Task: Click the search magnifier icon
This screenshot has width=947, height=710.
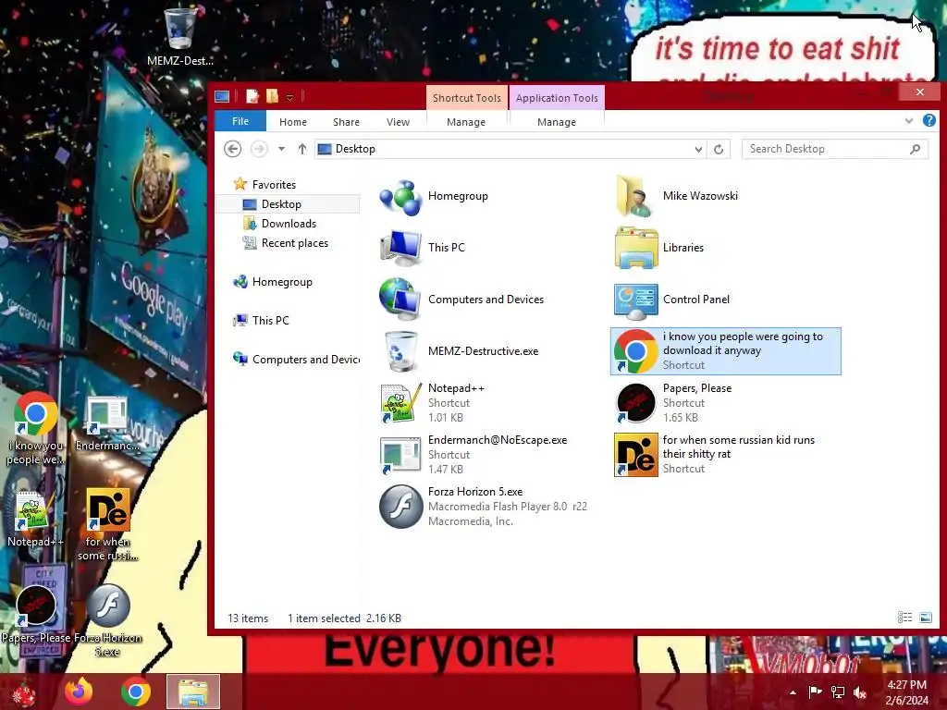Action: pos(915,149)
